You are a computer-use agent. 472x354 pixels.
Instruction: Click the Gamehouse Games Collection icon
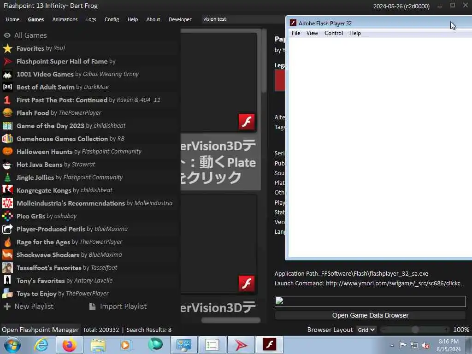pos(7,139)
